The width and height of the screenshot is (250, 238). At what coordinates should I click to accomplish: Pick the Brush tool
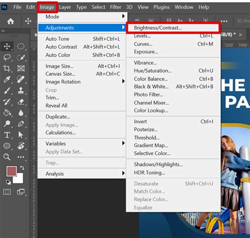(7, 90)
